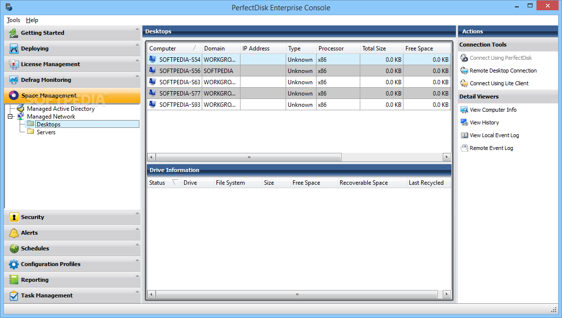Open View History

tap(484, 122)
